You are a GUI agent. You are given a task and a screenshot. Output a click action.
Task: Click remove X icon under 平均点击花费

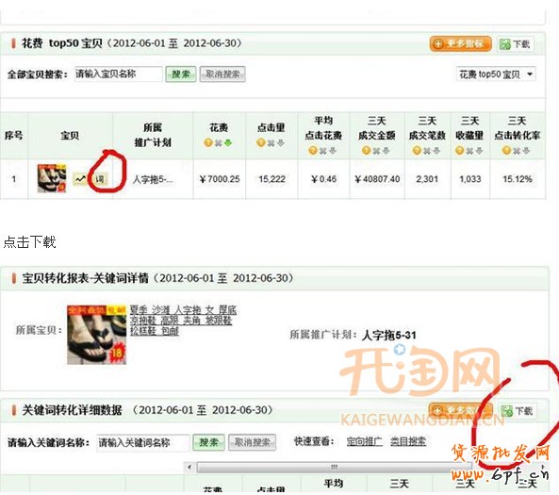coord(323,151)
